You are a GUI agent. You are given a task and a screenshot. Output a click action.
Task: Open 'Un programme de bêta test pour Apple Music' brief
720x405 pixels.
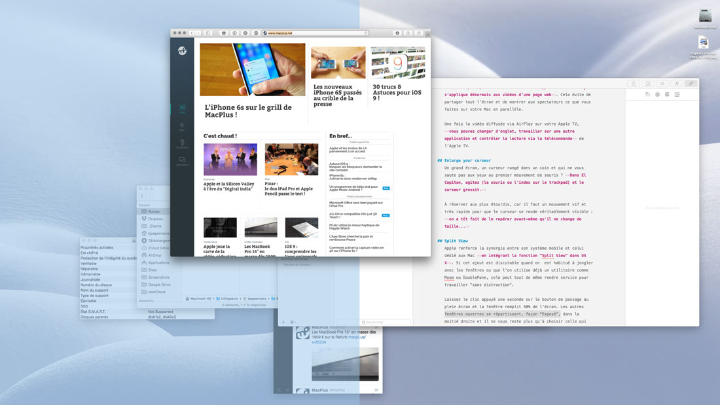click(353, 188)
